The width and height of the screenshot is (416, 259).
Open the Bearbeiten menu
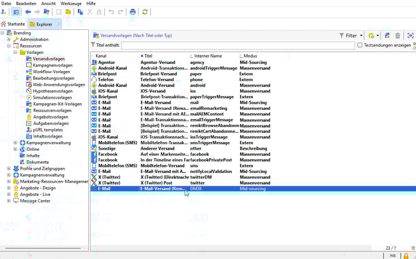coord(26,3)
